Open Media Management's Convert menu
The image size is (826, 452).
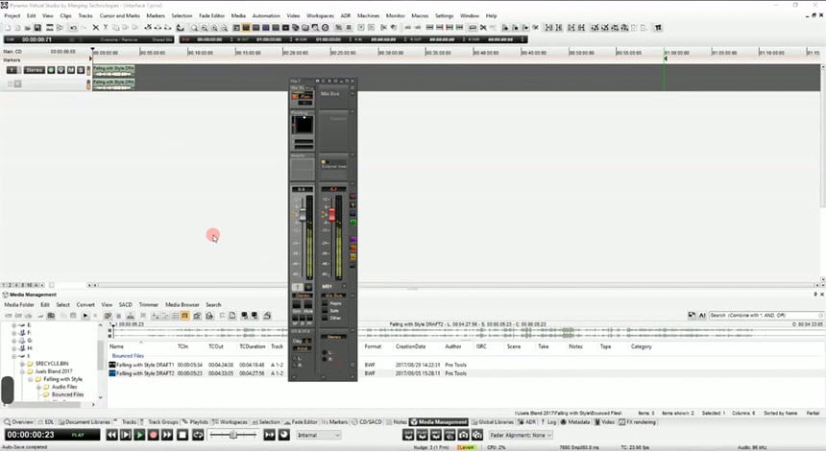click(x=85, y=304)
